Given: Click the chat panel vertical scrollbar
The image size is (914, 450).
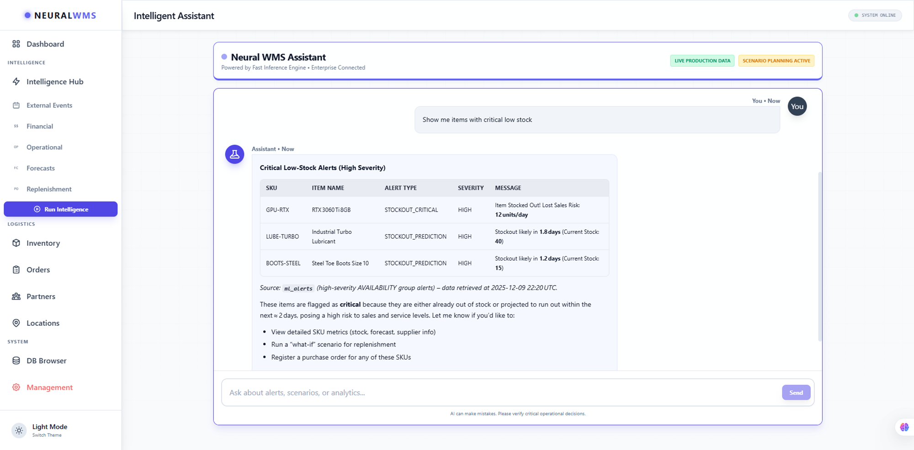Looking at the screenshot, I should coord(820,256).
